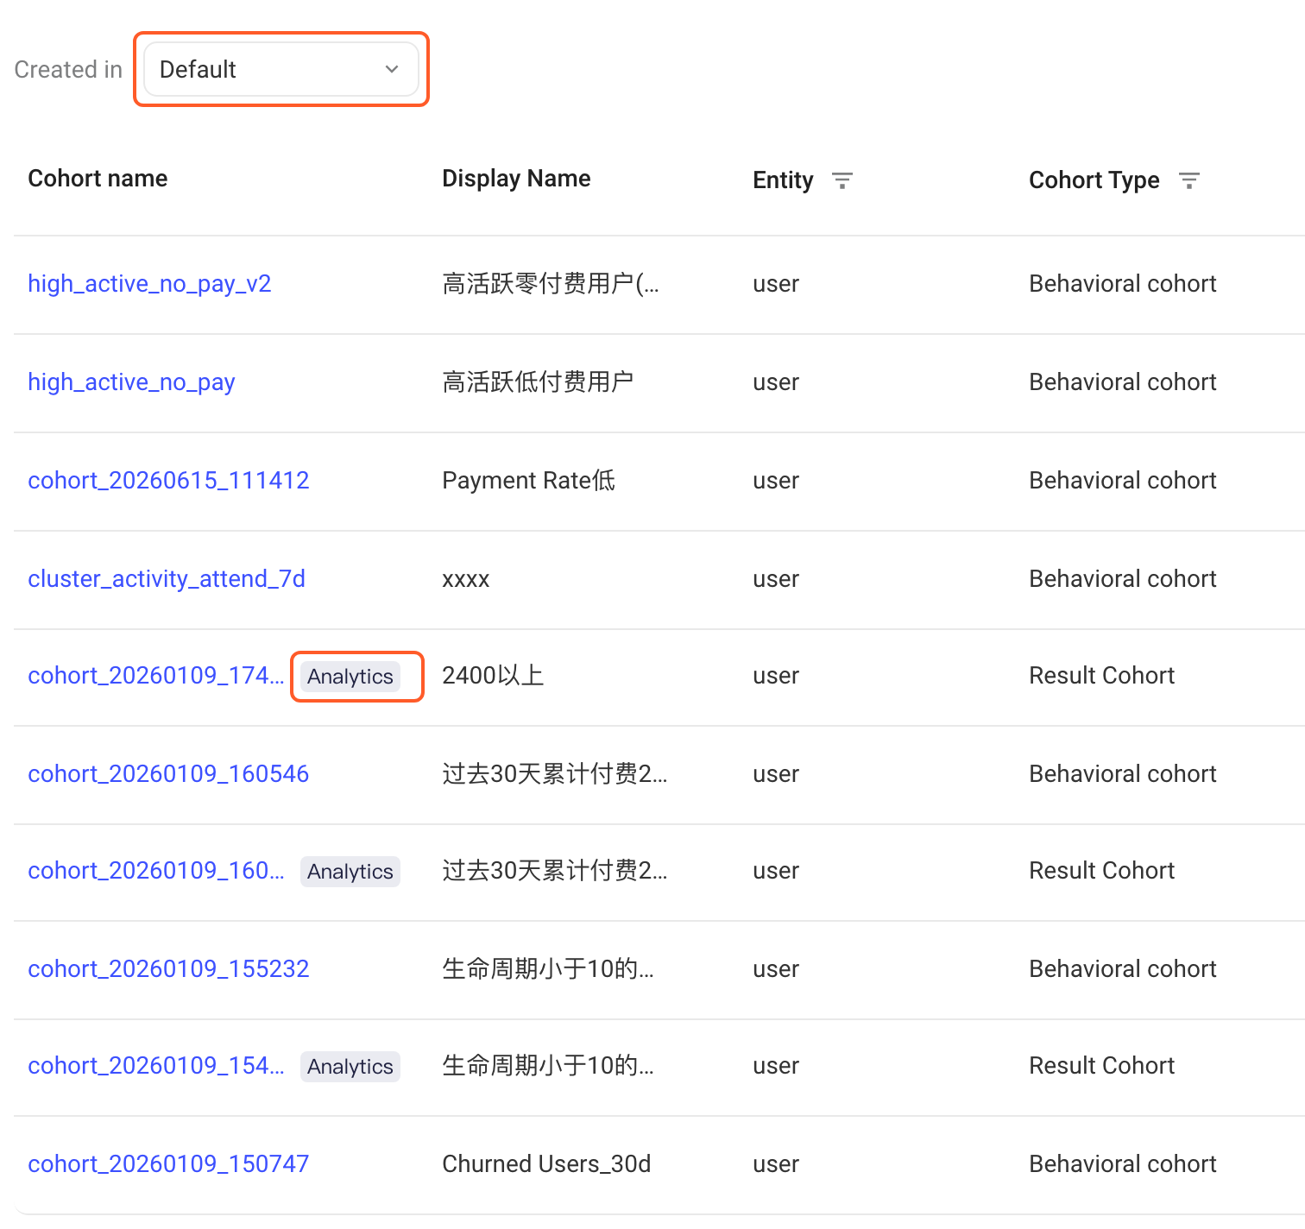The height and width of the screenshot is (1229, 1305).
Task: Click the Cohort Type header text
Action: 1094,180
